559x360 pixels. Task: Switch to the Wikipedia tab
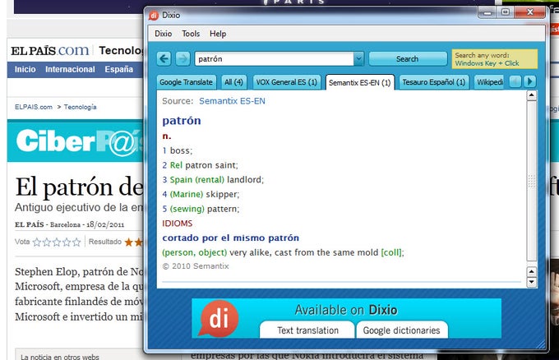pos(490,82)
